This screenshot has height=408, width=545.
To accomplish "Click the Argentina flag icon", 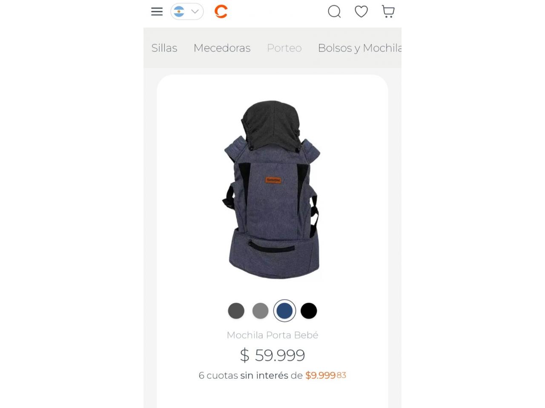I will (x=179, y=11).
